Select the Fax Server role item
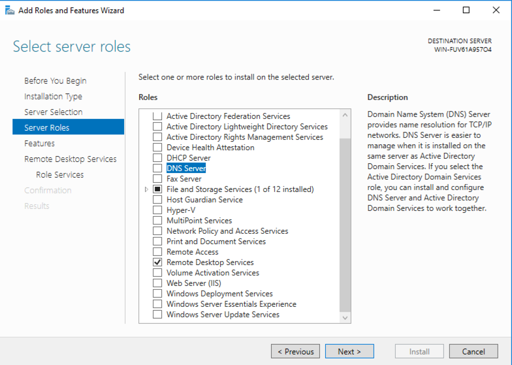The width and height of the screenshot is (512, 365). click(184, 179)
